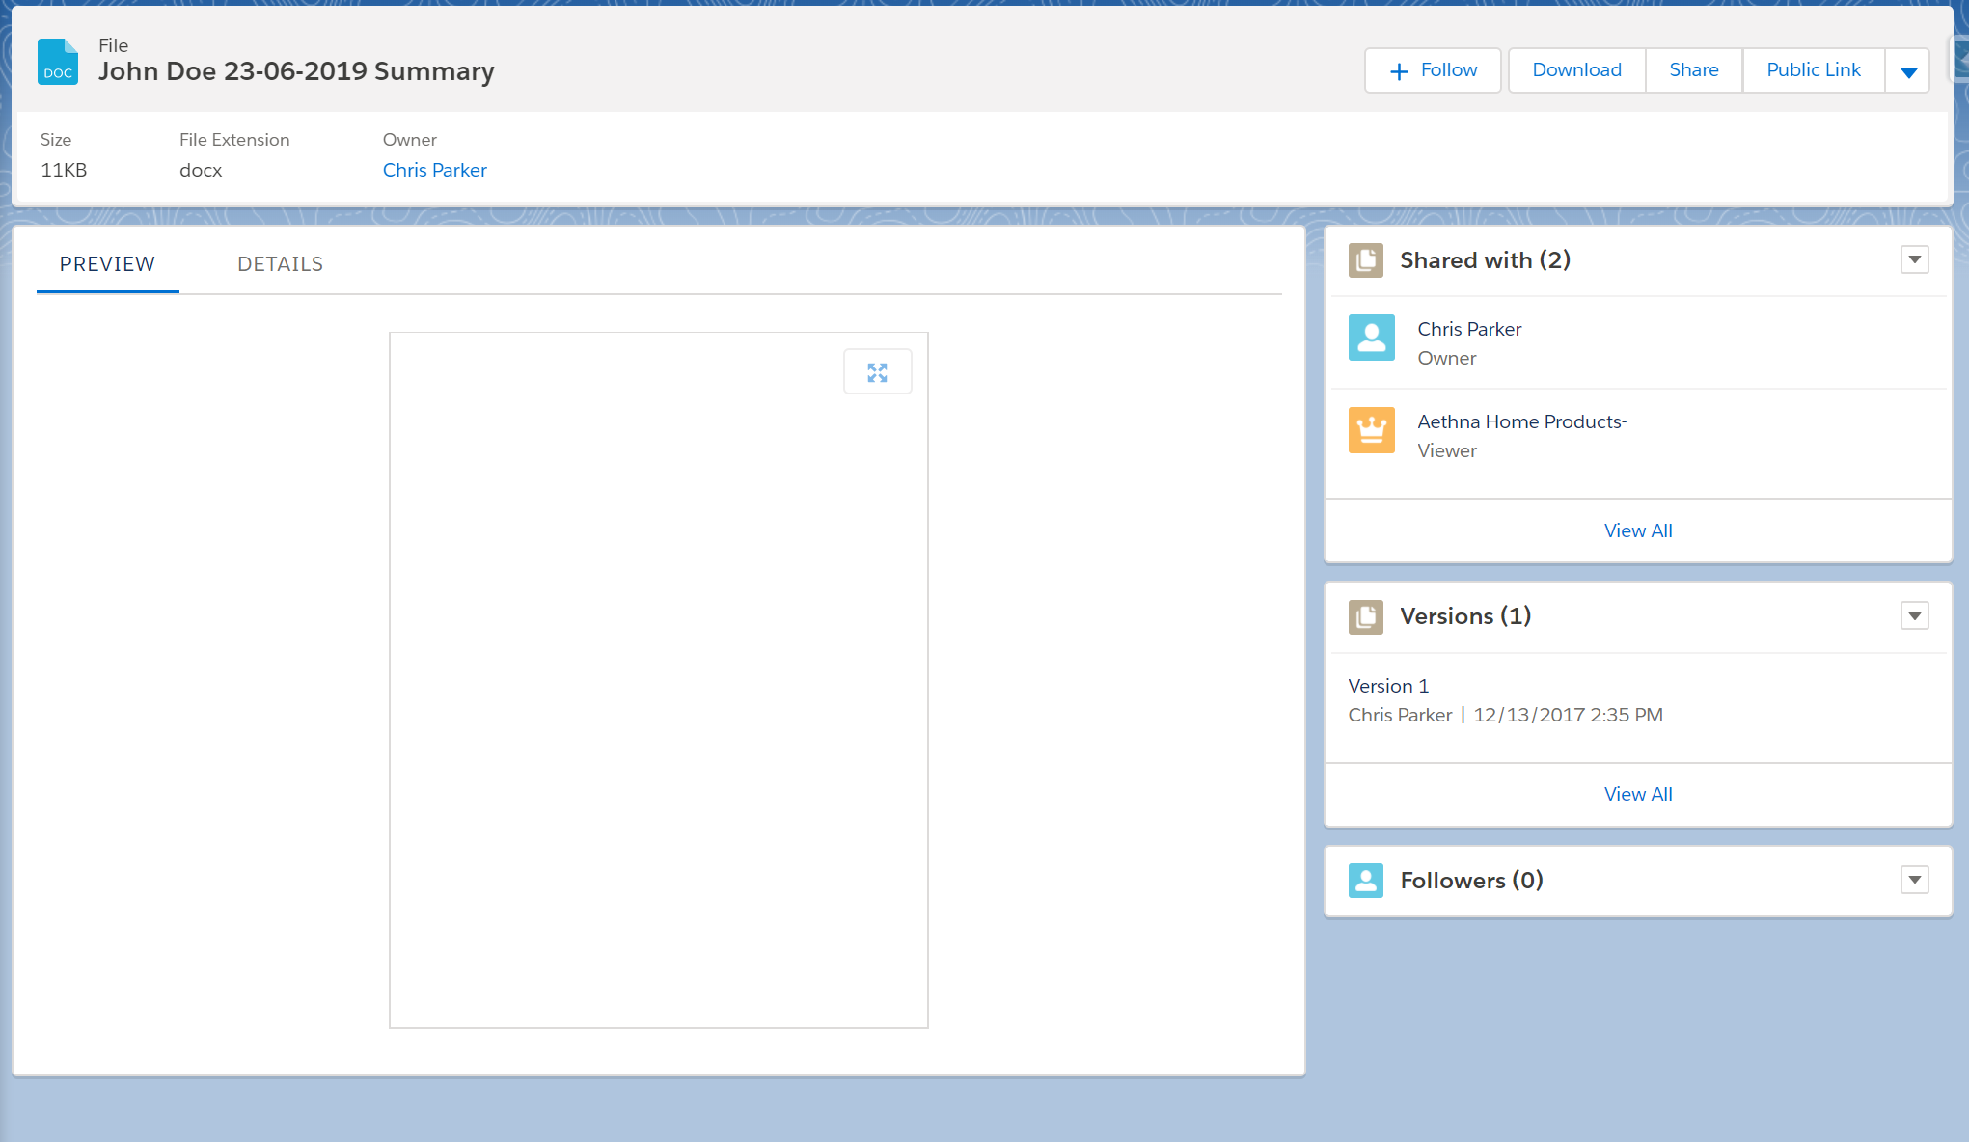Viewport: 1969px width, 1142px height.
Task: Click the Aethna Home Products crown icon
Action: [x=1371, y=430]
